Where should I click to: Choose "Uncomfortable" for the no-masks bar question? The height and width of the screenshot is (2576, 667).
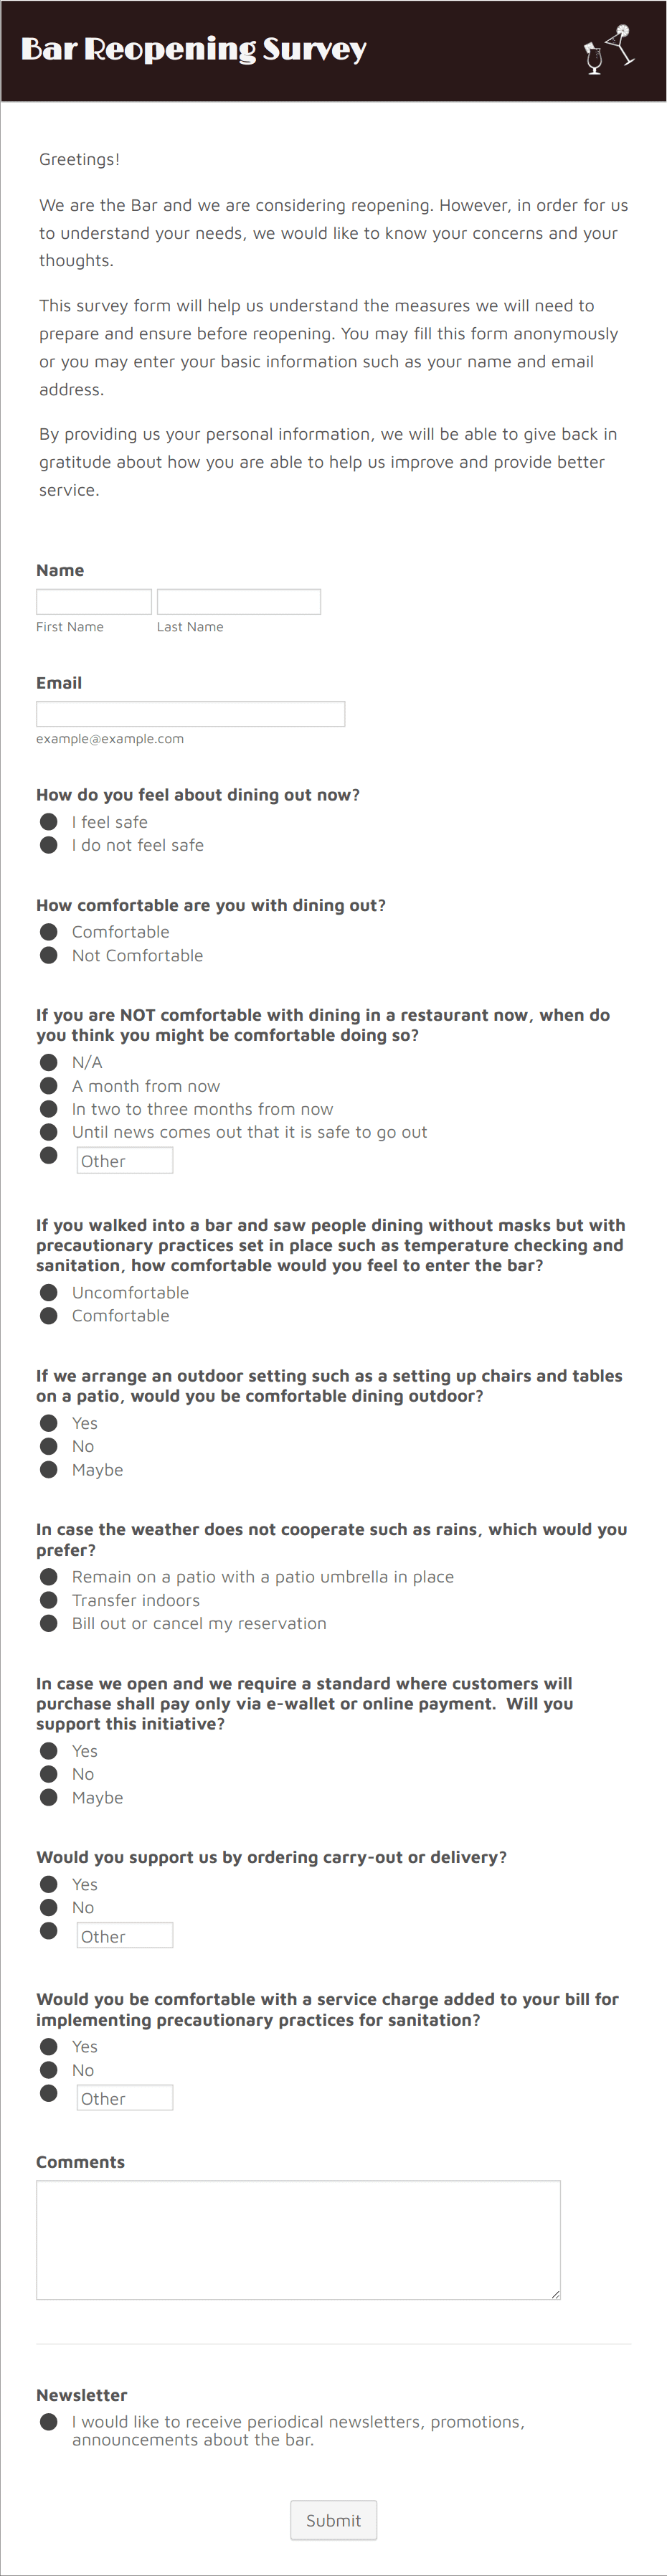tap(49, 1292)
